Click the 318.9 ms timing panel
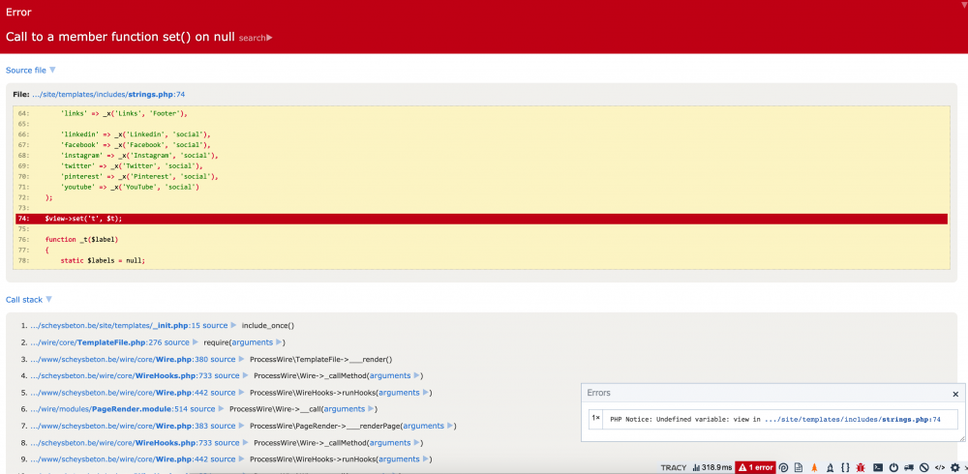This screenshot has height=474, width=968. [711, 467]
